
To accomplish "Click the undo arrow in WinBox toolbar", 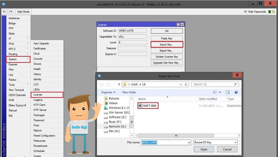I will pos(4,12).
